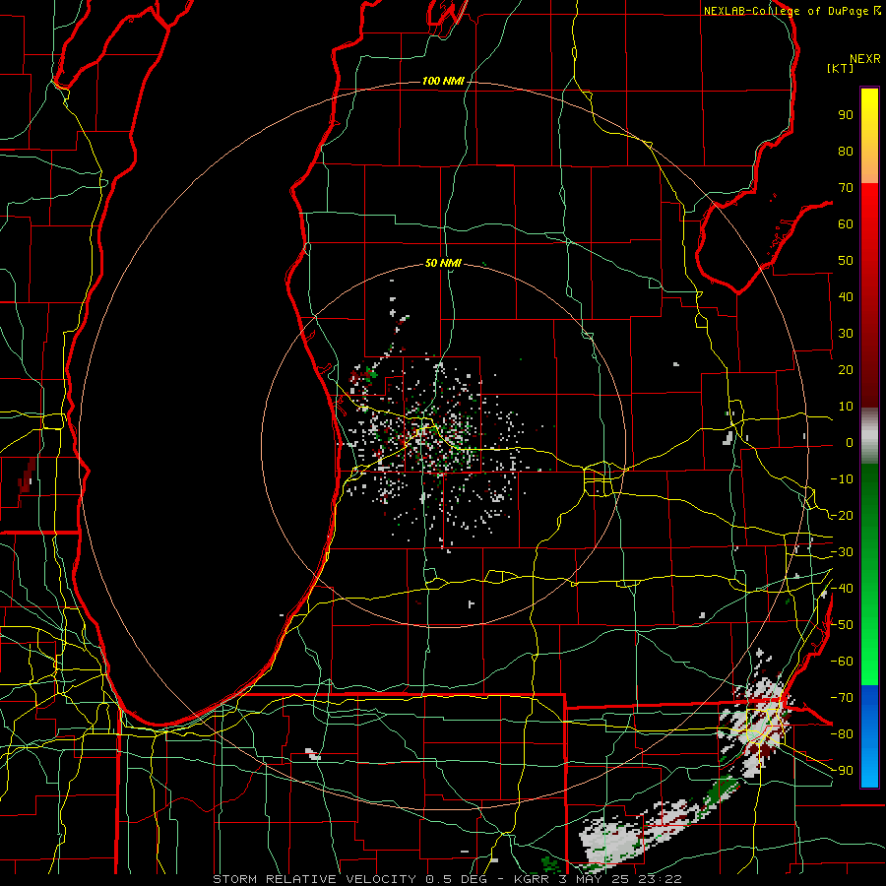Click the 90 value on the velocity scale
The width and height of the screenshot is (886, 886).
846,115
